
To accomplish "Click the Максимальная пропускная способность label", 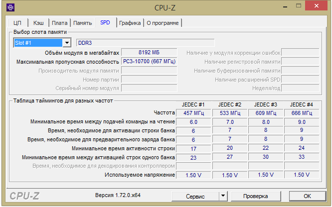I will click(68, 62).
